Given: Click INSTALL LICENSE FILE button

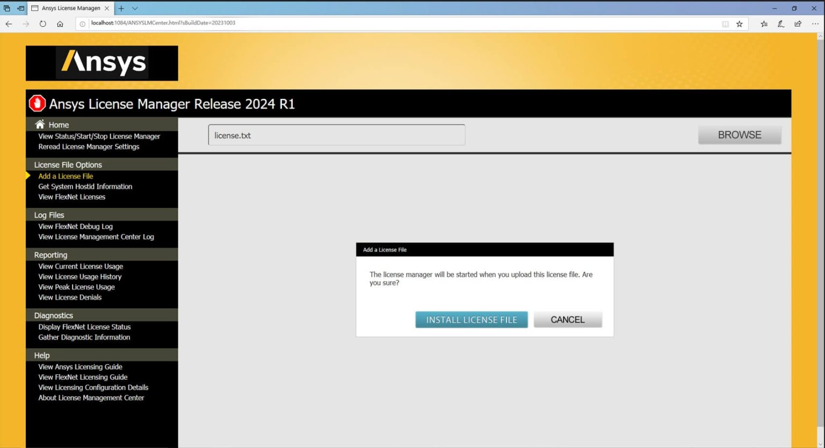Looking at the screenshot, I should pyautogui.click(x=472, y=320).
